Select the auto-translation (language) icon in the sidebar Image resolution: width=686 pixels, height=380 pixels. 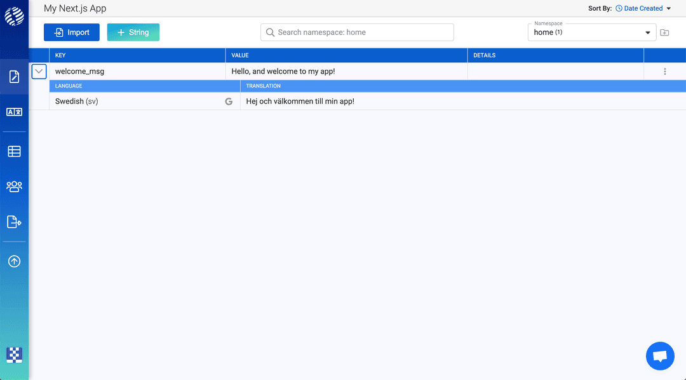click(14, 110)
